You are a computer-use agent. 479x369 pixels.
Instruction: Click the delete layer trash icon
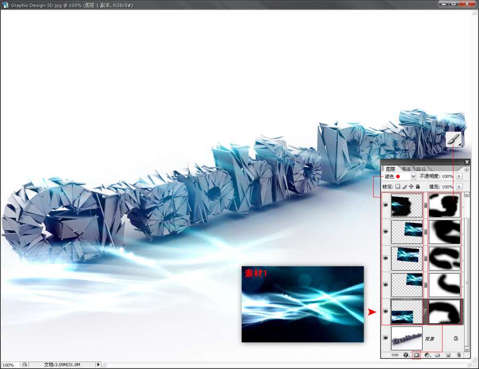click(458, 355)
